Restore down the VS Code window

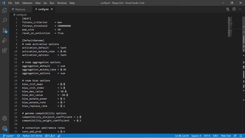[x=232, y=3]
